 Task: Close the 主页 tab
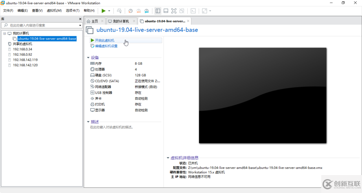[102, 21]
